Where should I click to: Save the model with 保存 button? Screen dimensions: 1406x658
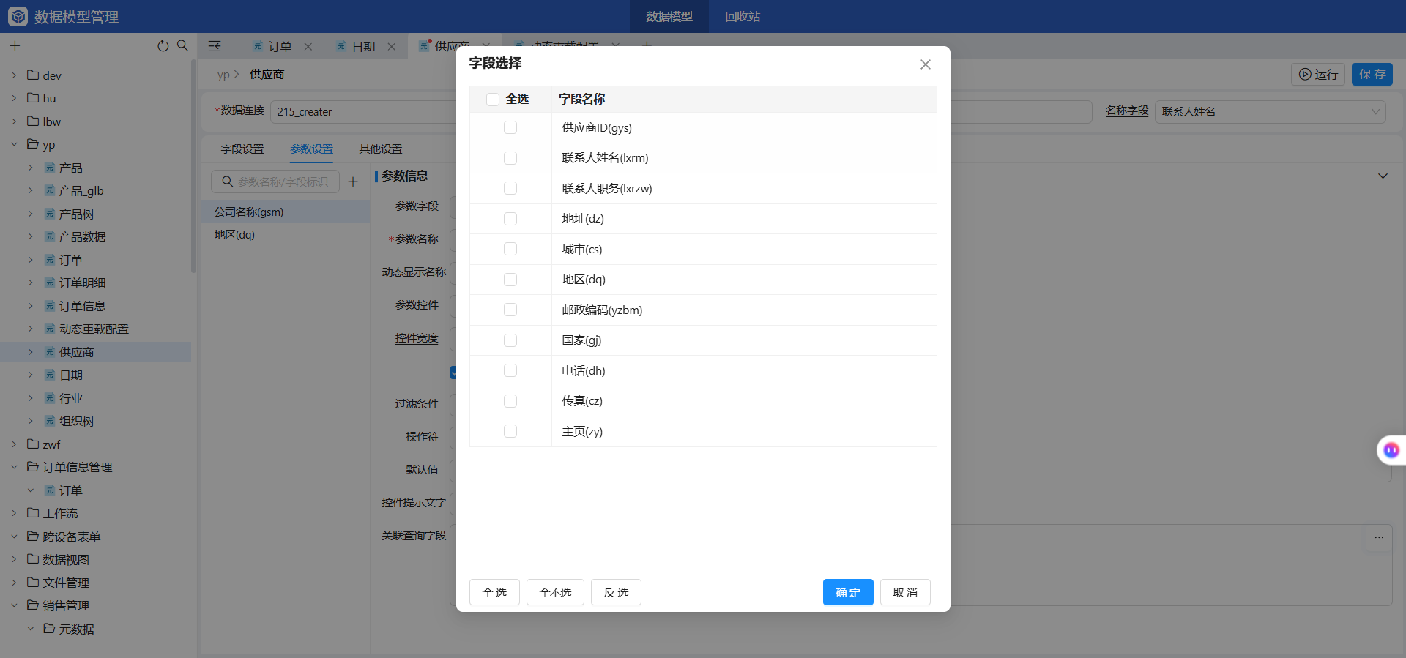coord(1372,74)
